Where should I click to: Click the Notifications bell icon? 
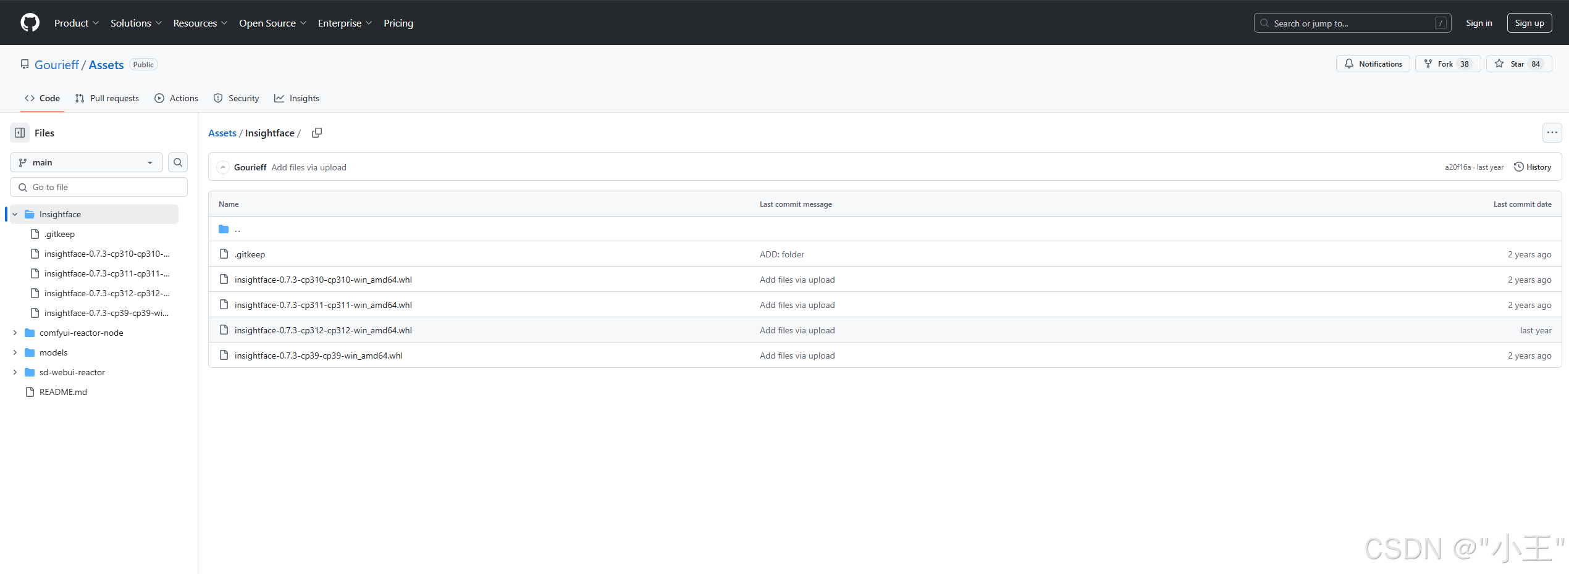pyautogui.click(x=1349, y=64)
